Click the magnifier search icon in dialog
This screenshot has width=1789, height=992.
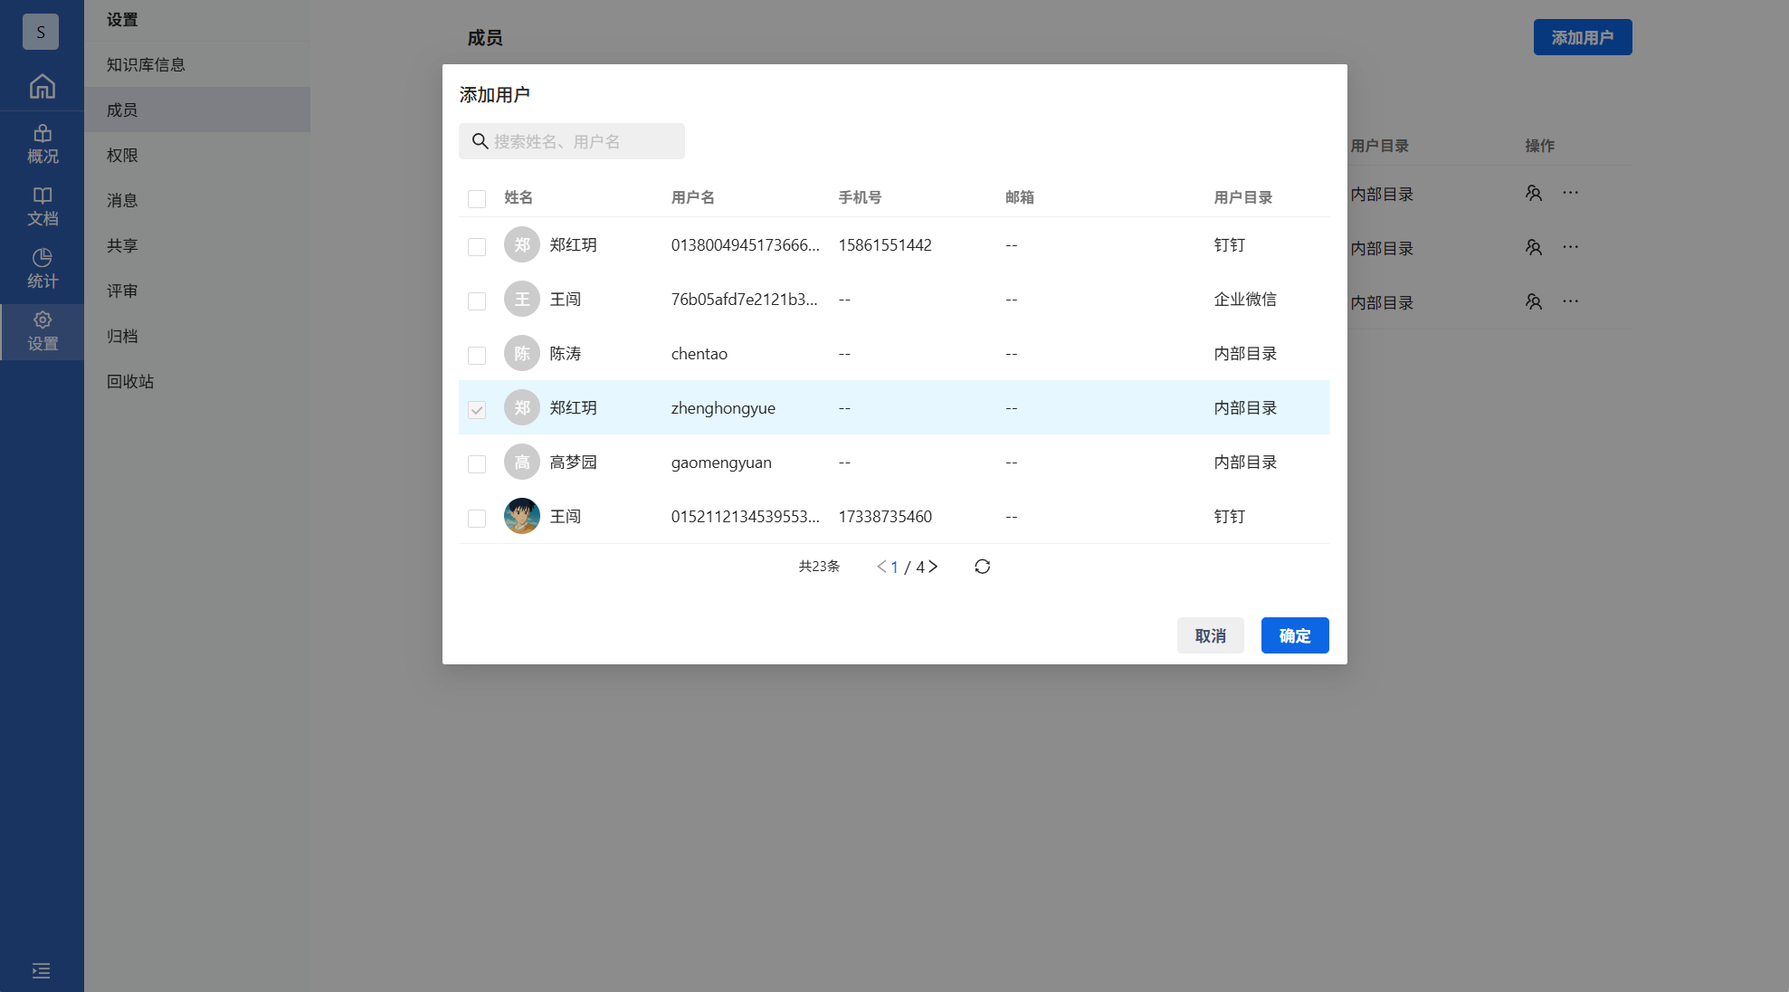pyautogui.click(x=480, y=141)
